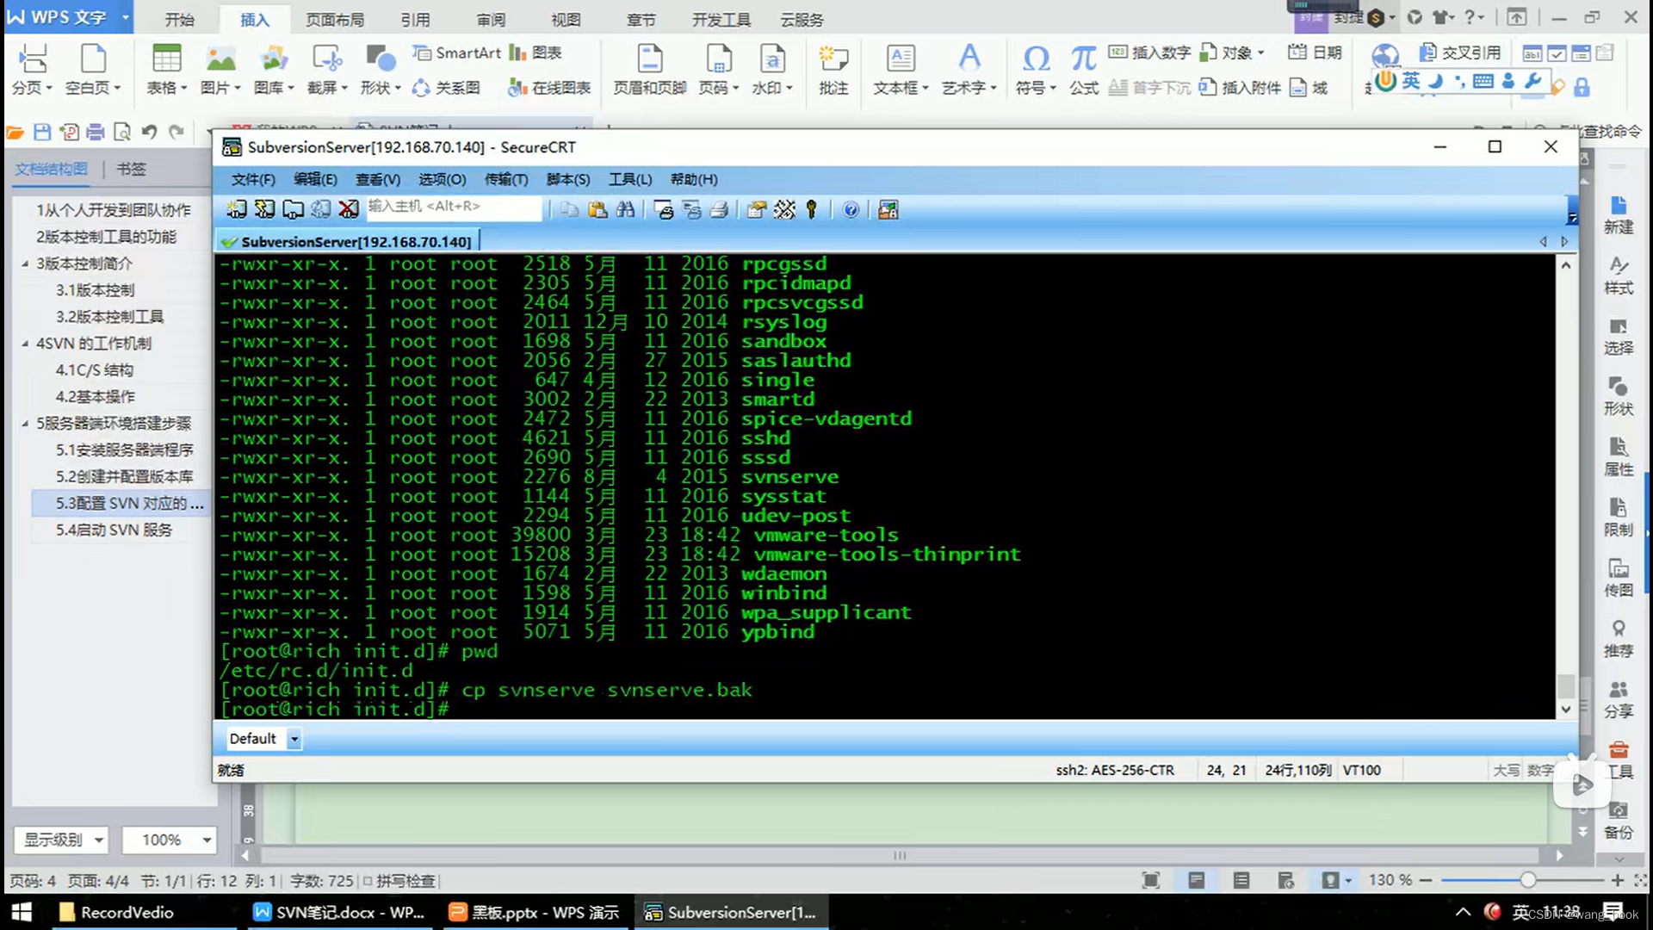Collapse the 4SVN 的工作机制 tree node
This screenshot has height=930, width=1653.
[x=25, y=344]
